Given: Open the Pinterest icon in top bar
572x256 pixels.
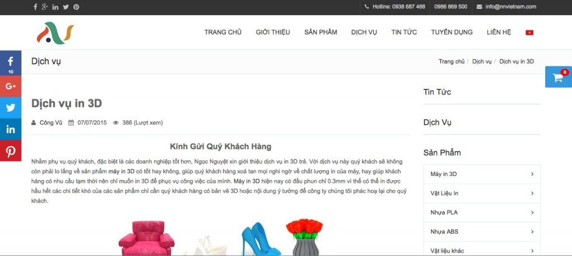Looking at the screenshot, I should pos(76,7).
